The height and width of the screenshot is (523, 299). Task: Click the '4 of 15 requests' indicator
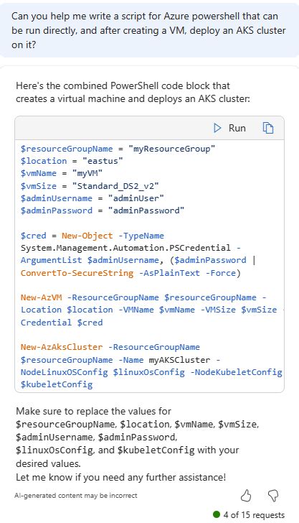click(249, 514)
